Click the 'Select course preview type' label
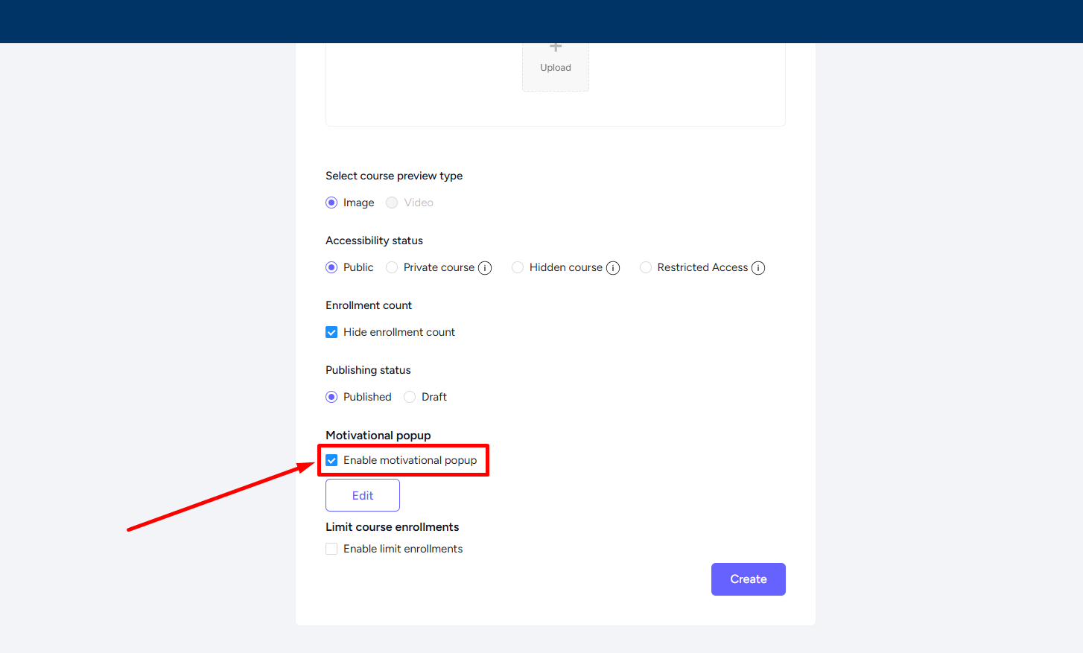Image resolution: width=1083 pixels, height=653 pixels. [x=394, y=176]
